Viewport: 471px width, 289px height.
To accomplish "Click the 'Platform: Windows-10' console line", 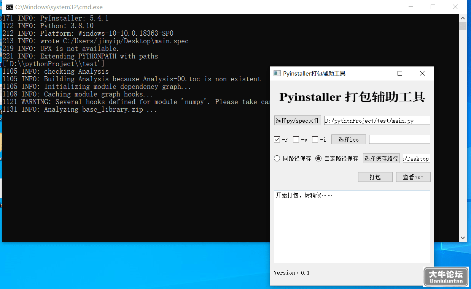I will [88, 33].
